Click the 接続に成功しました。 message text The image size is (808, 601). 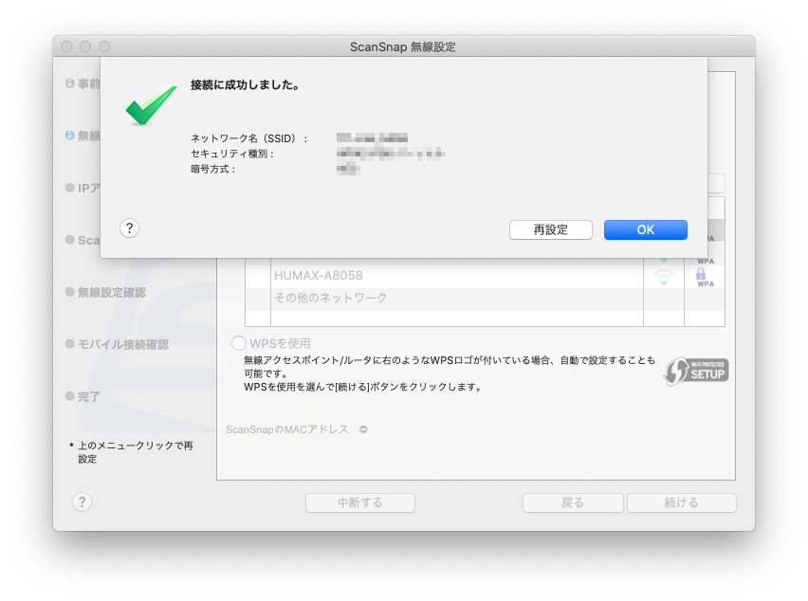tap(246, 85)
